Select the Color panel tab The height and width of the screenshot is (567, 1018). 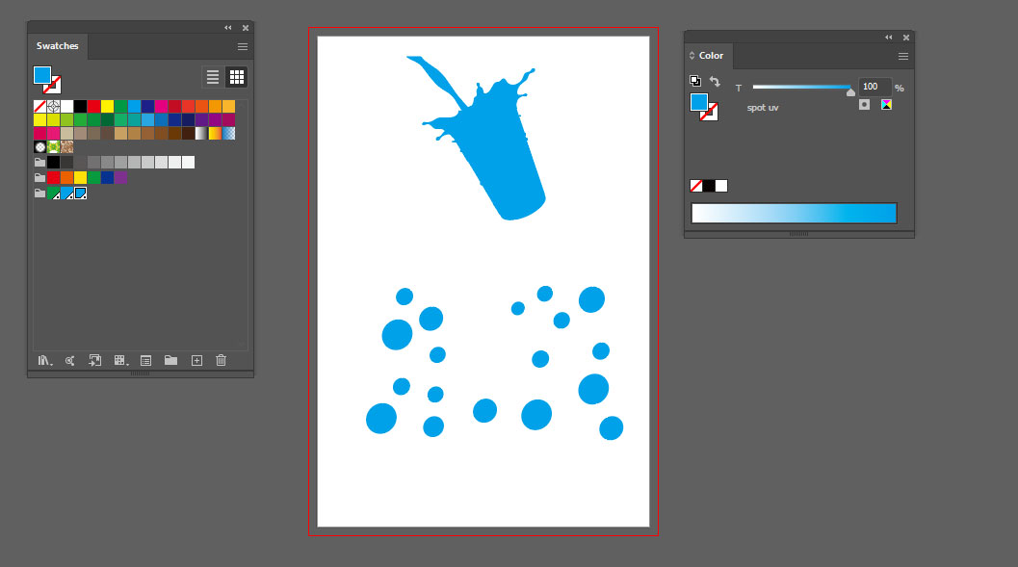tap(711, 56)
